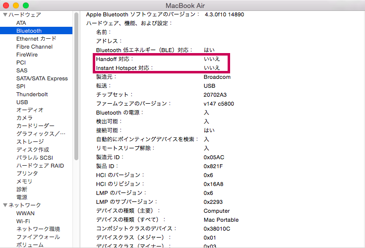Click the 製造元 ID value 0x05AC
The height and width of the screenshot is (248, 365).
(214, 157)
